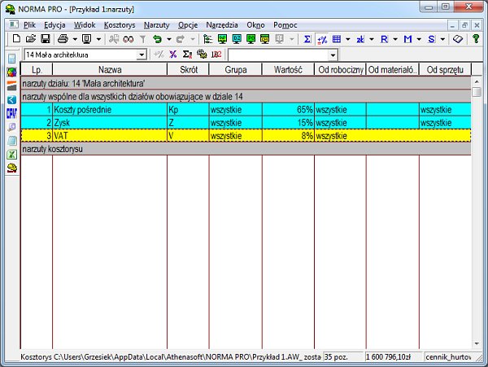Open the Narzuty menu
Viewport: 488px width, 367px height.
click(x=156, y=25)
